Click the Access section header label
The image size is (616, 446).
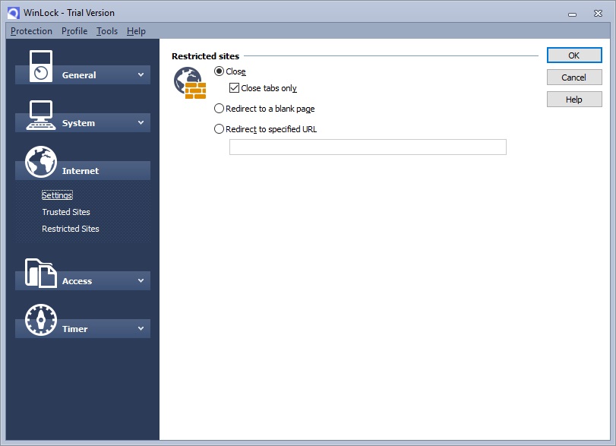pyautogui.click(x=77, y=281)
